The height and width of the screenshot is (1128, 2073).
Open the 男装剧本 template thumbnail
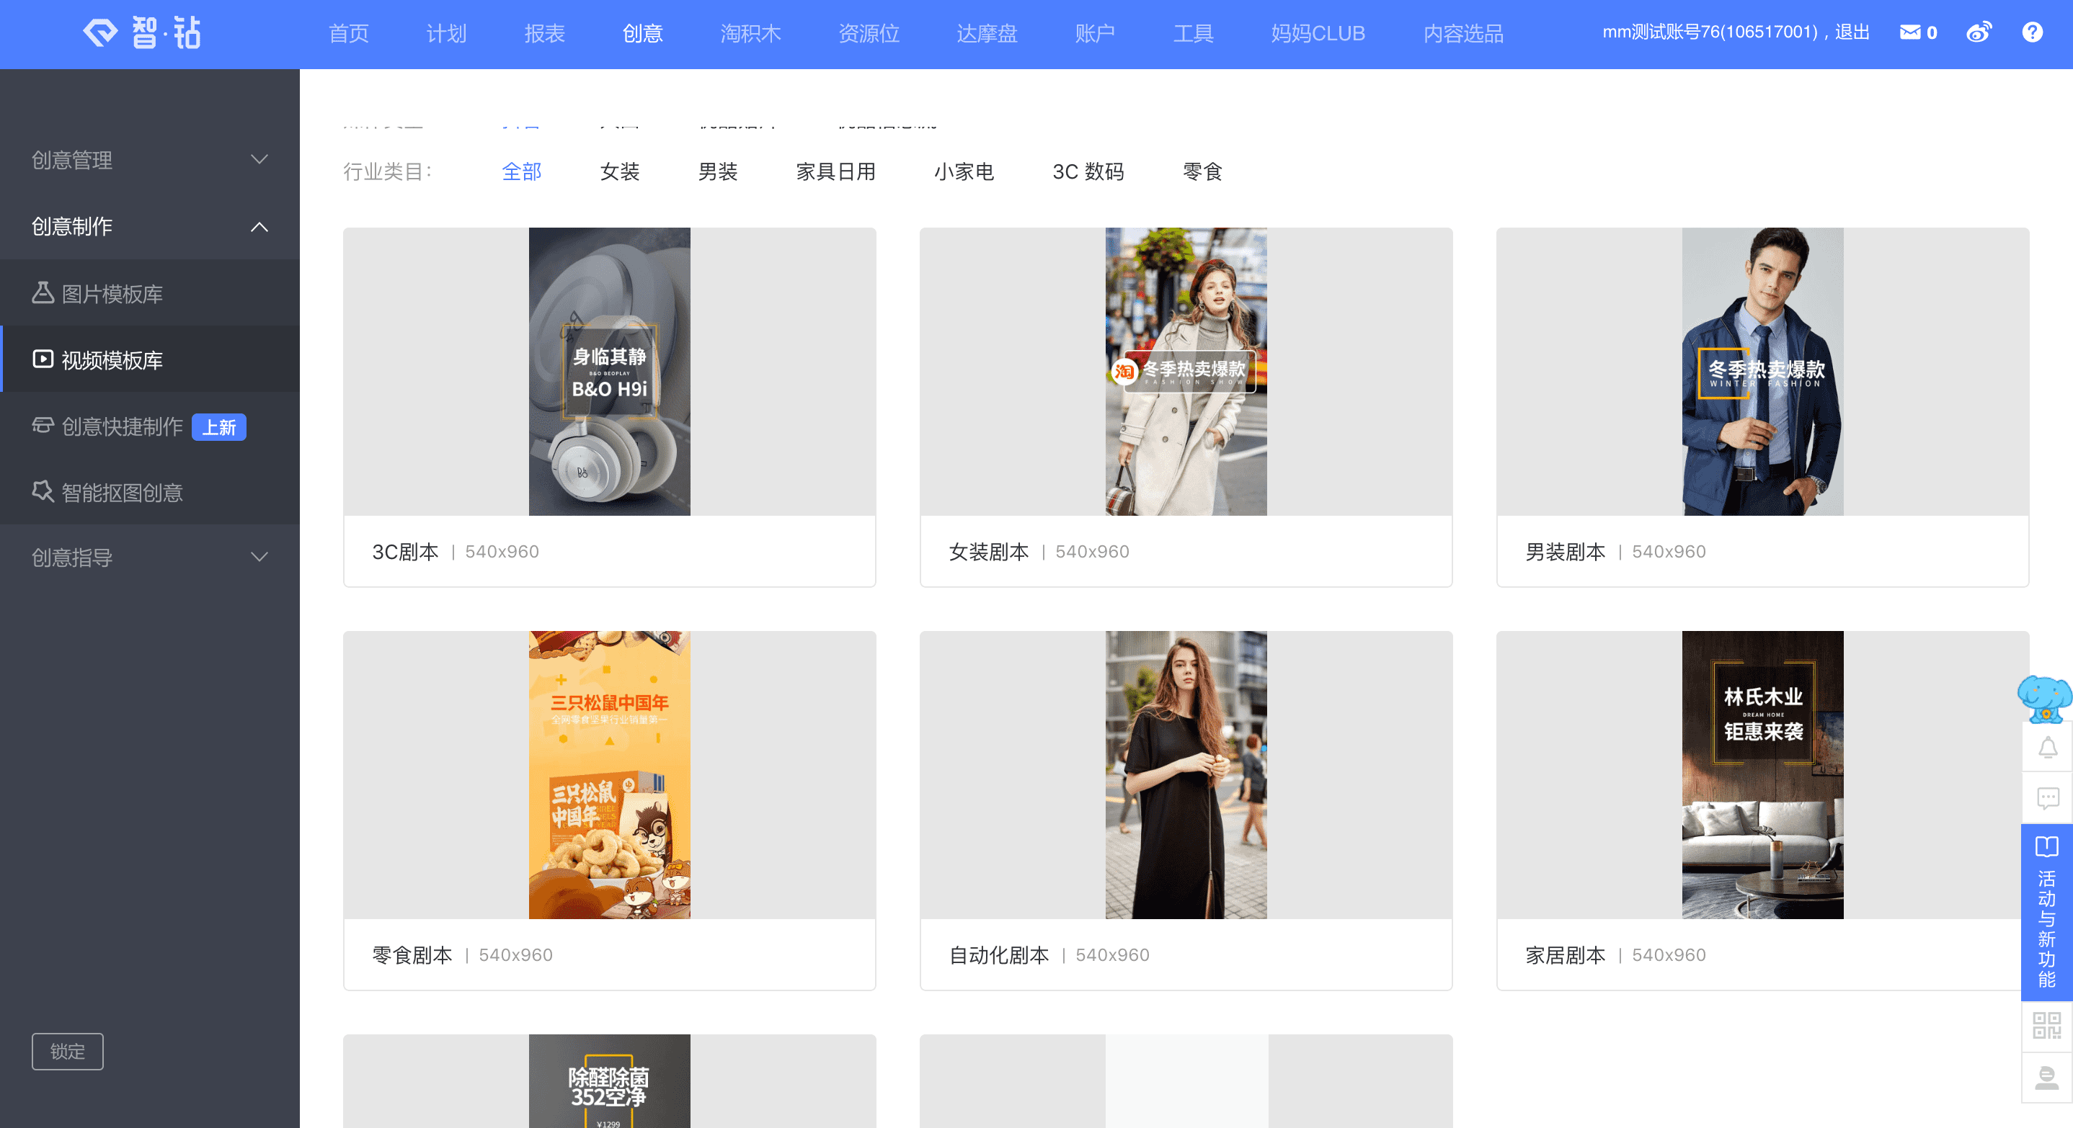point(1762,372)
